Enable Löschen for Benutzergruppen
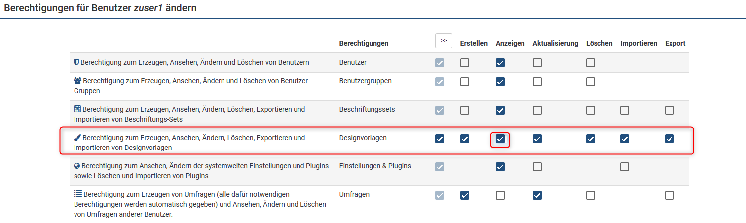Viewport: 746px width, 223px height. (591, 82)
